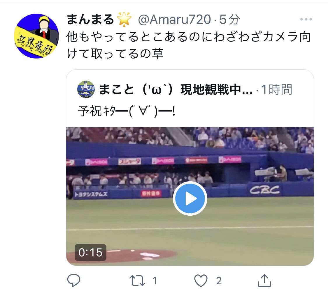Open the share tweet icon
The height and width of the screenshot is (298, 328).
coord(264,280)
